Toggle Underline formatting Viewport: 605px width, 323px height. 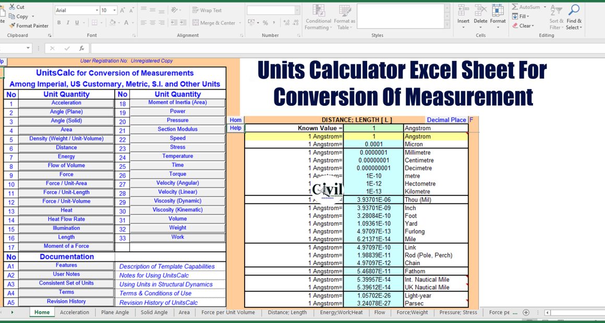[x=77, y=23]
